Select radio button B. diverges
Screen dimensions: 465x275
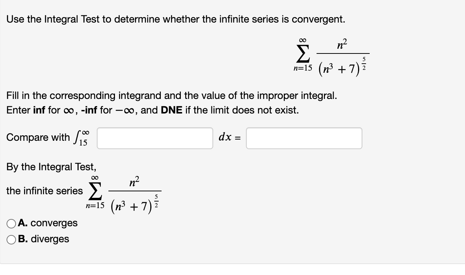(12, 239)
